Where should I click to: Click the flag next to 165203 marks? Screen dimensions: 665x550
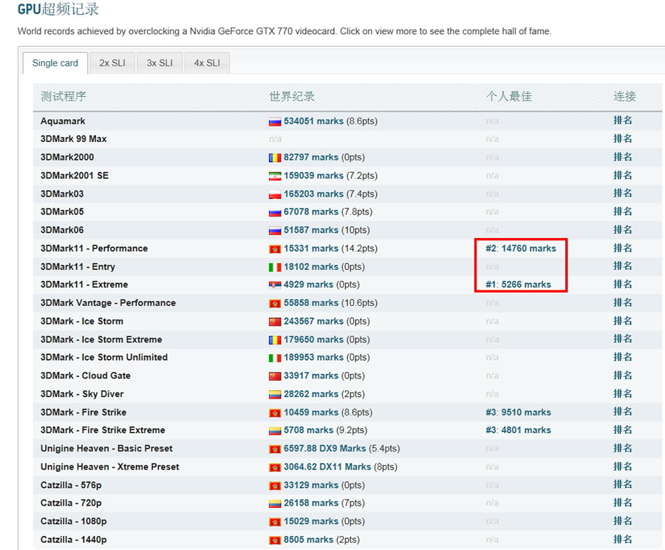click(x=275, y=194)
